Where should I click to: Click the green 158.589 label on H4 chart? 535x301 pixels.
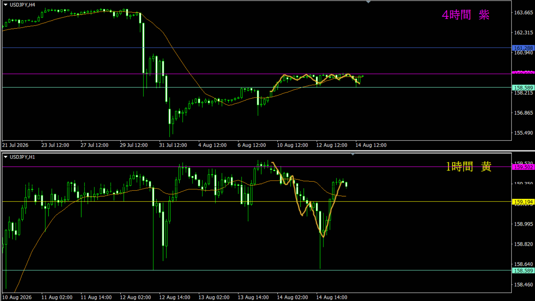click(523, 88)
